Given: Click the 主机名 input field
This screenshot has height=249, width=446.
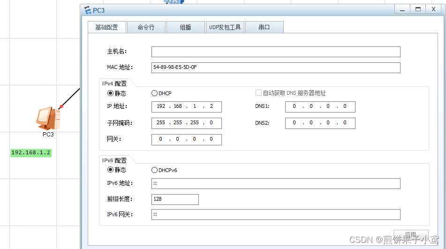Looking at the screenshot, I should click(276, 52).
